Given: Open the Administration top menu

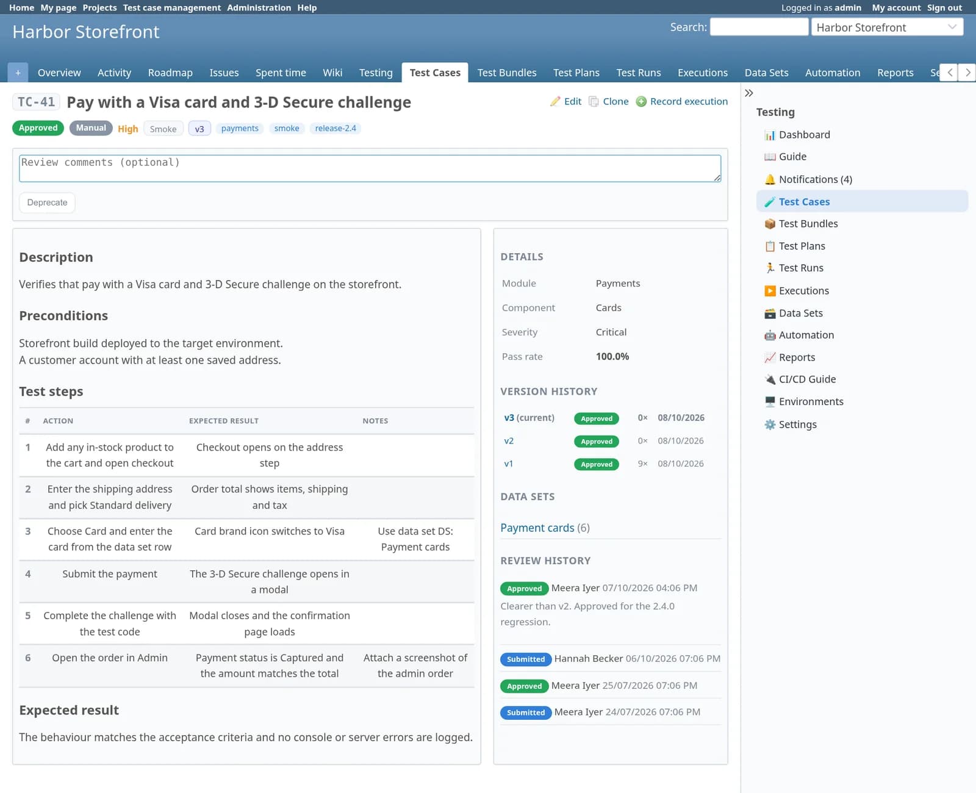Looking at the screenshot, I should pyautogui.click(x=259, y=7).
